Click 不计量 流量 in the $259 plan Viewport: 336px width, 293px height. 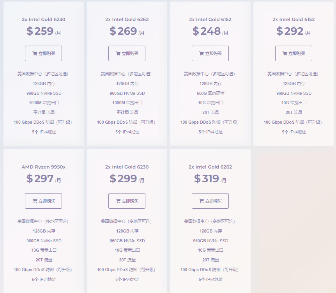(44, 112)
